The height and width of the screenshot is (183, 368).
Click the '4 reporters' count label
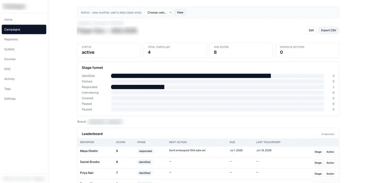[x=328, y=134]
